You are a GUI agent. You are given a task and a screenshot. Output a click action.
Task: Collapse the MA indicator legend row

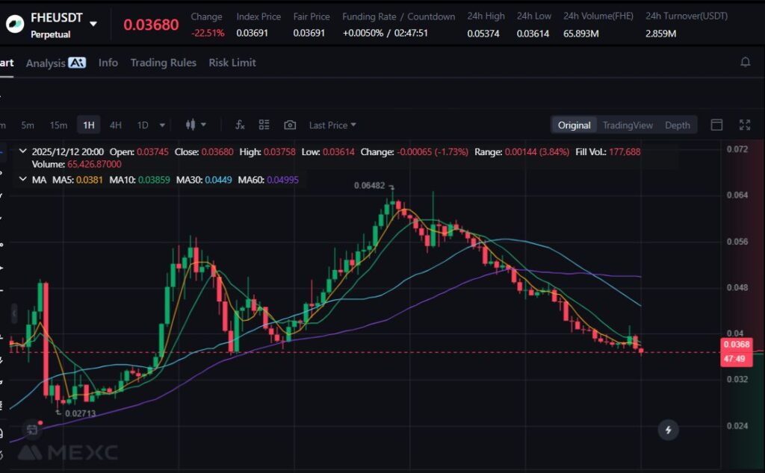(22, 180)
